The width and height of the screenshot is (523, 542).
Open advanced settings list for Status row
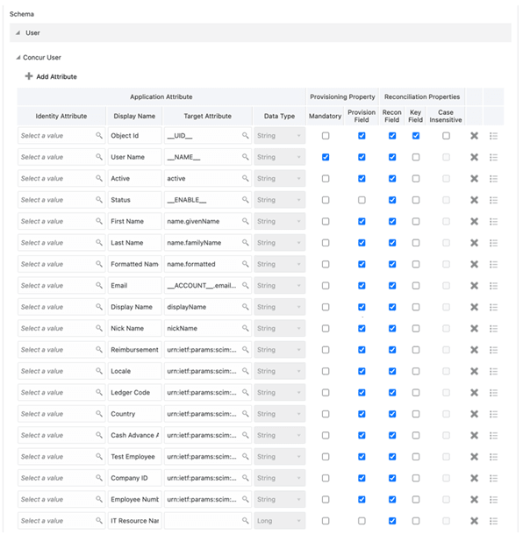click(x=493, y=200)
